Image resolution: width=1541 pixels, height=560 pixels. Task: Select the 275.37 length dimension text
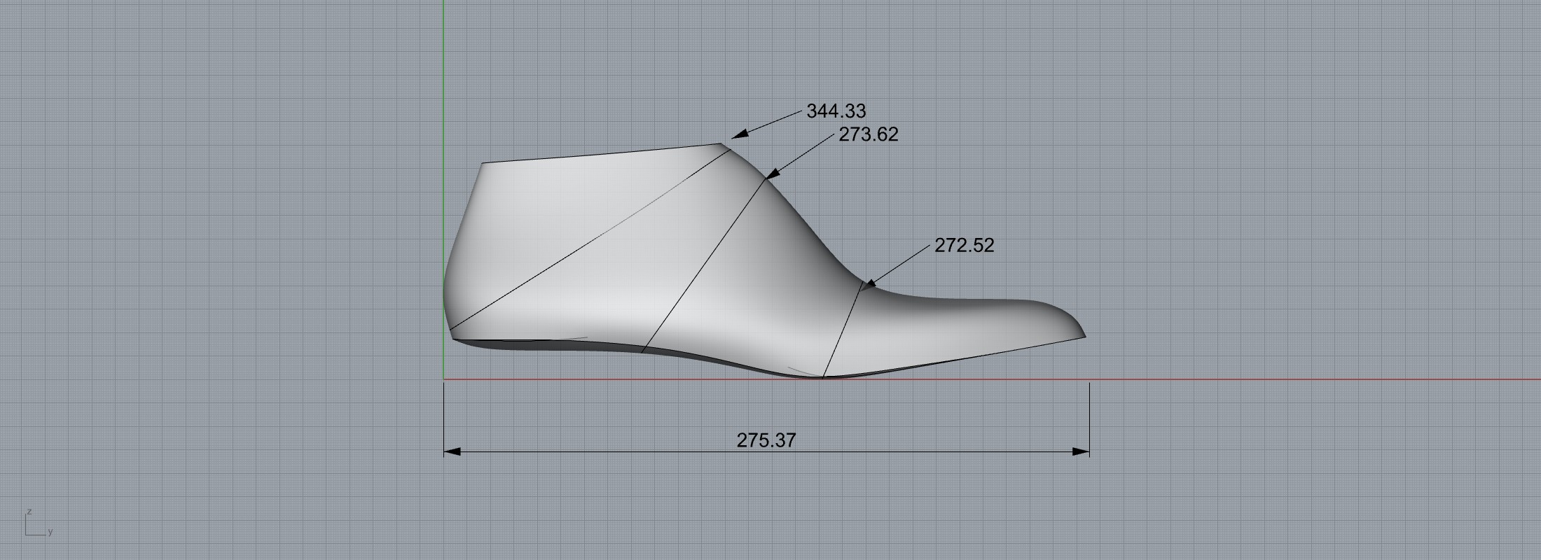click(766, 440)
